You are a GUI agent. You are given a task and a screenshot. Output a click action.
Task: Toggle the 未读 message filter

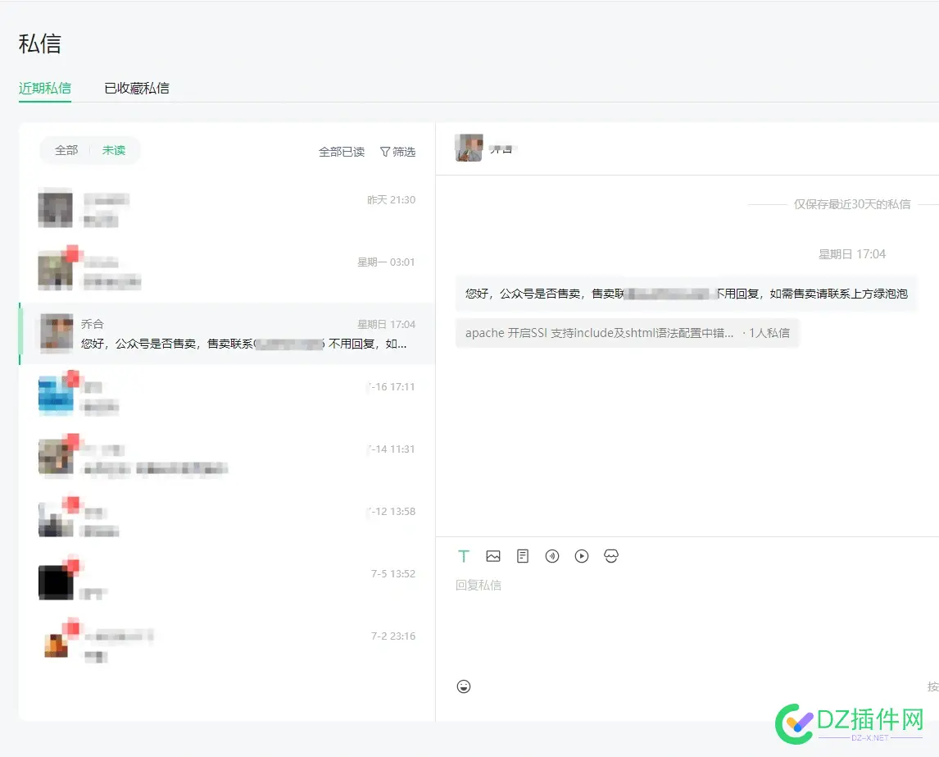point(114,150)
